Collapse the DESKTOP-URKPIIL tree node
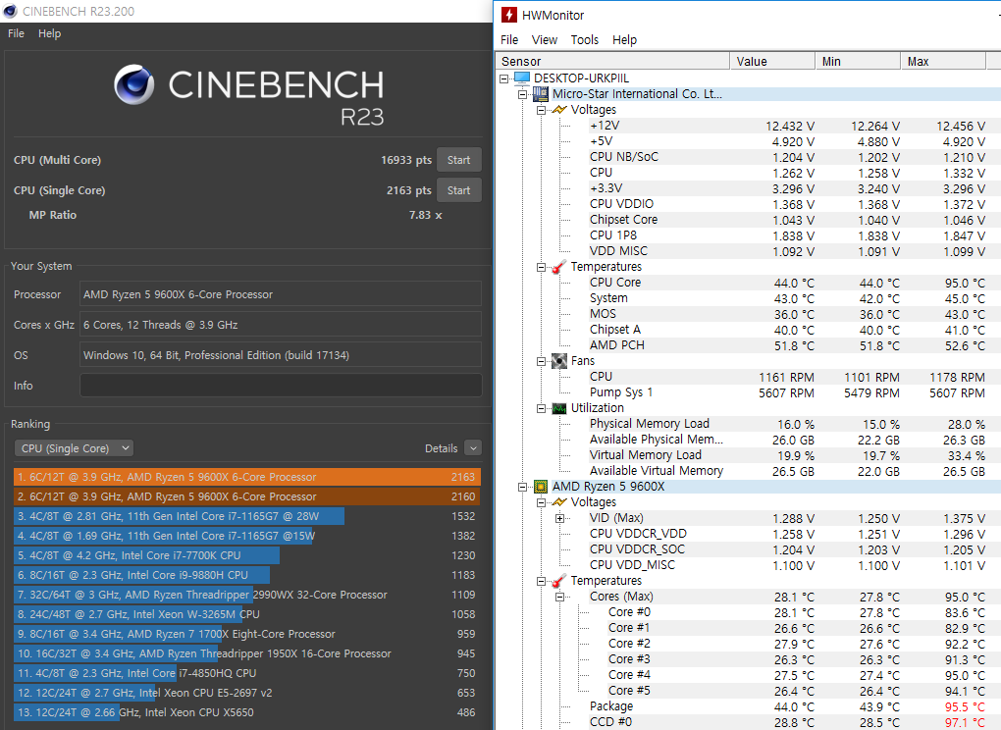Viewport: 1001px width, 730px height. [x=504, y=78]
